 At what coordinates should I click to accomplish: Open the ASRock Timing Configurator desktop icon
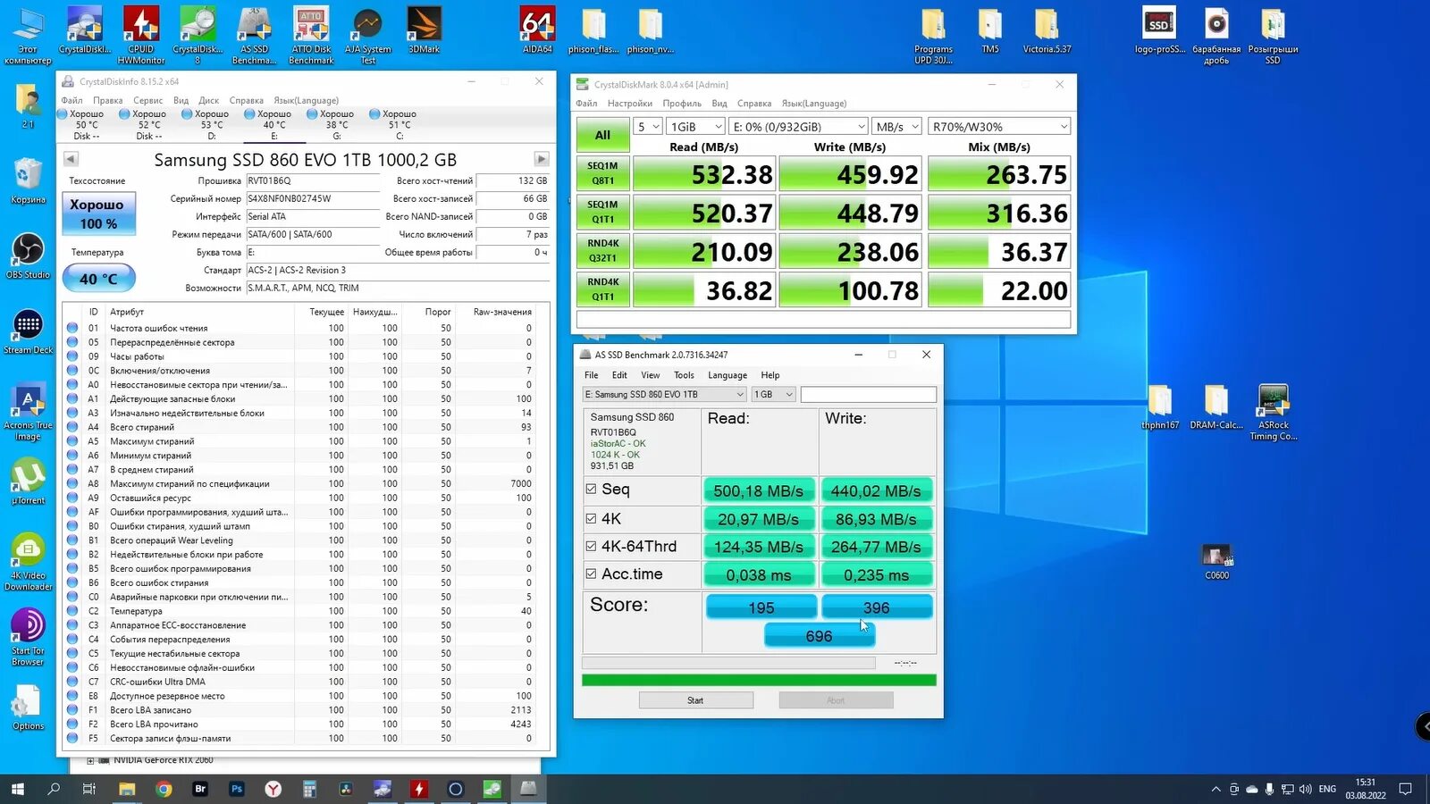point(1274,412)
